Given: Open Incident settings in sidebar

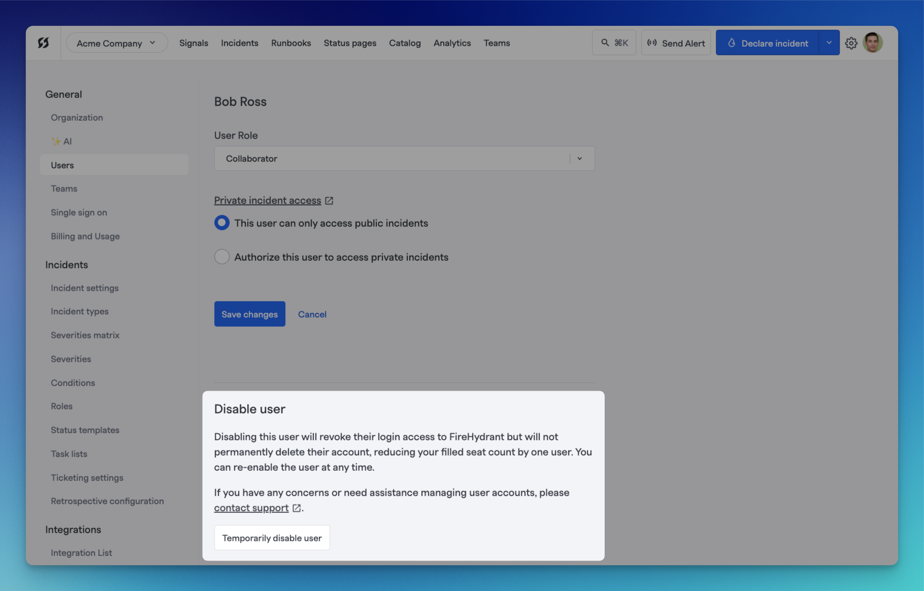Looking at the screenshot, I should (x=85, y=288).
